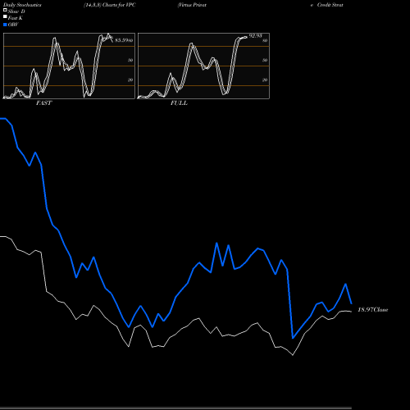The image size is (410, 410).
Task: Open the FAST stochastic chart thumbnail
Action: pyautogui.click(x=69, y=66)
